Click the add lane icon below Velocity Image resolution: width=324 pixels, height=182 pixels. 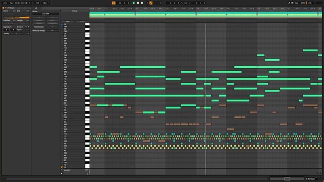62,173
